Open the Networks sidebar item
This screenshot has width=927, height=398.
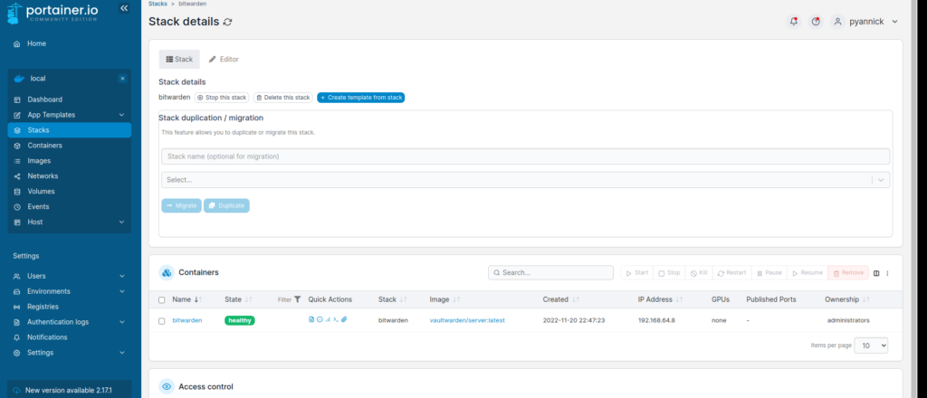coord(43,176)
